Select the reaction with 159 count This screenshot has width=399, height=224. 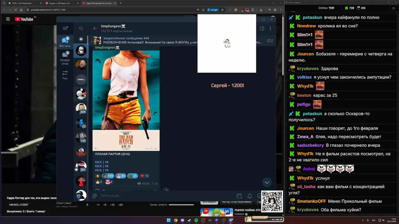click(x=108, y=176)
